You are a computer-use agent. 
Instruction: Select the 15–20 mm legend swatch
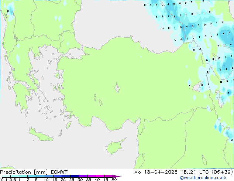pyautogui.click(x=57, y=176)
